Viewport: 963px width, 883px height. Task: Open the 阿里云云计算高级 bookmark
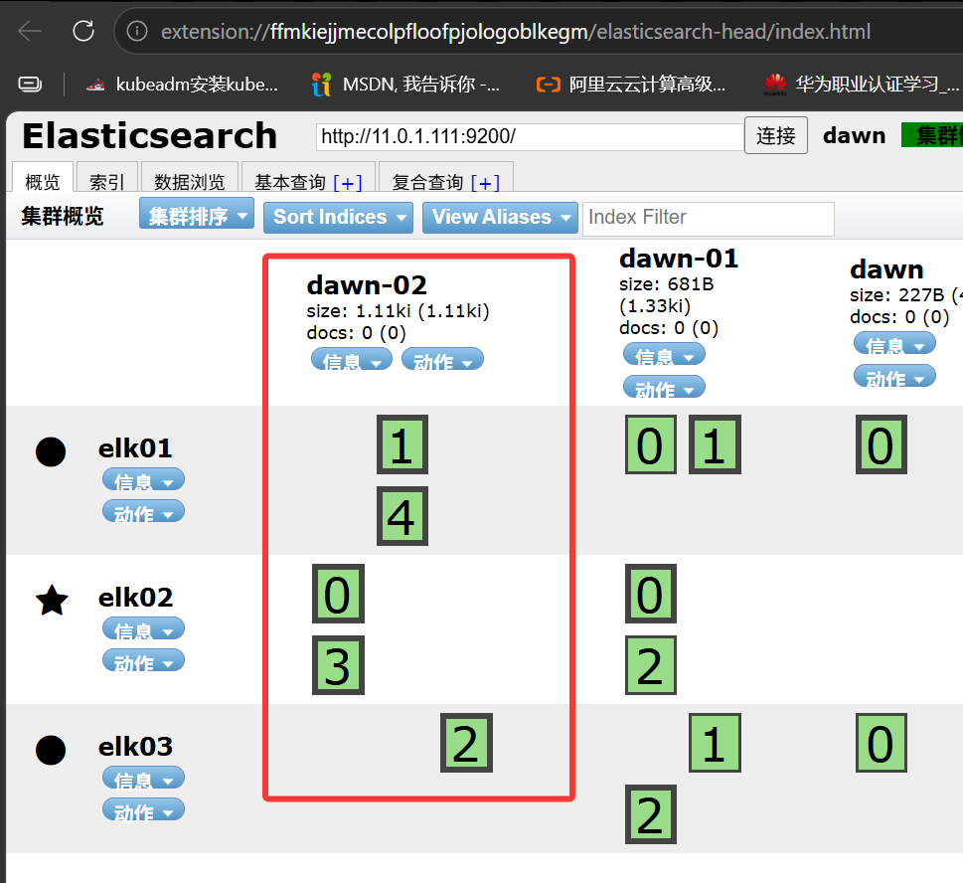[x=631, y=85]
